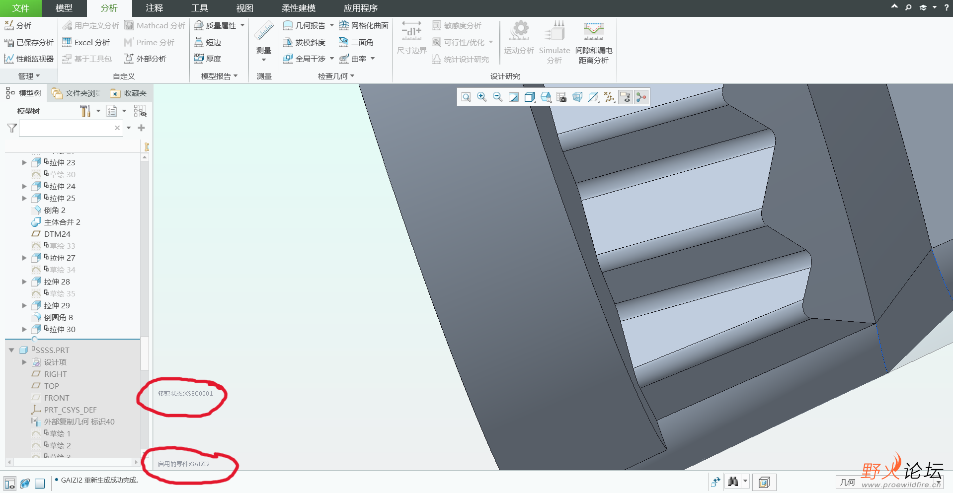
Task: Click the Zoom In magnifier icon
Action: pos(481,97)
